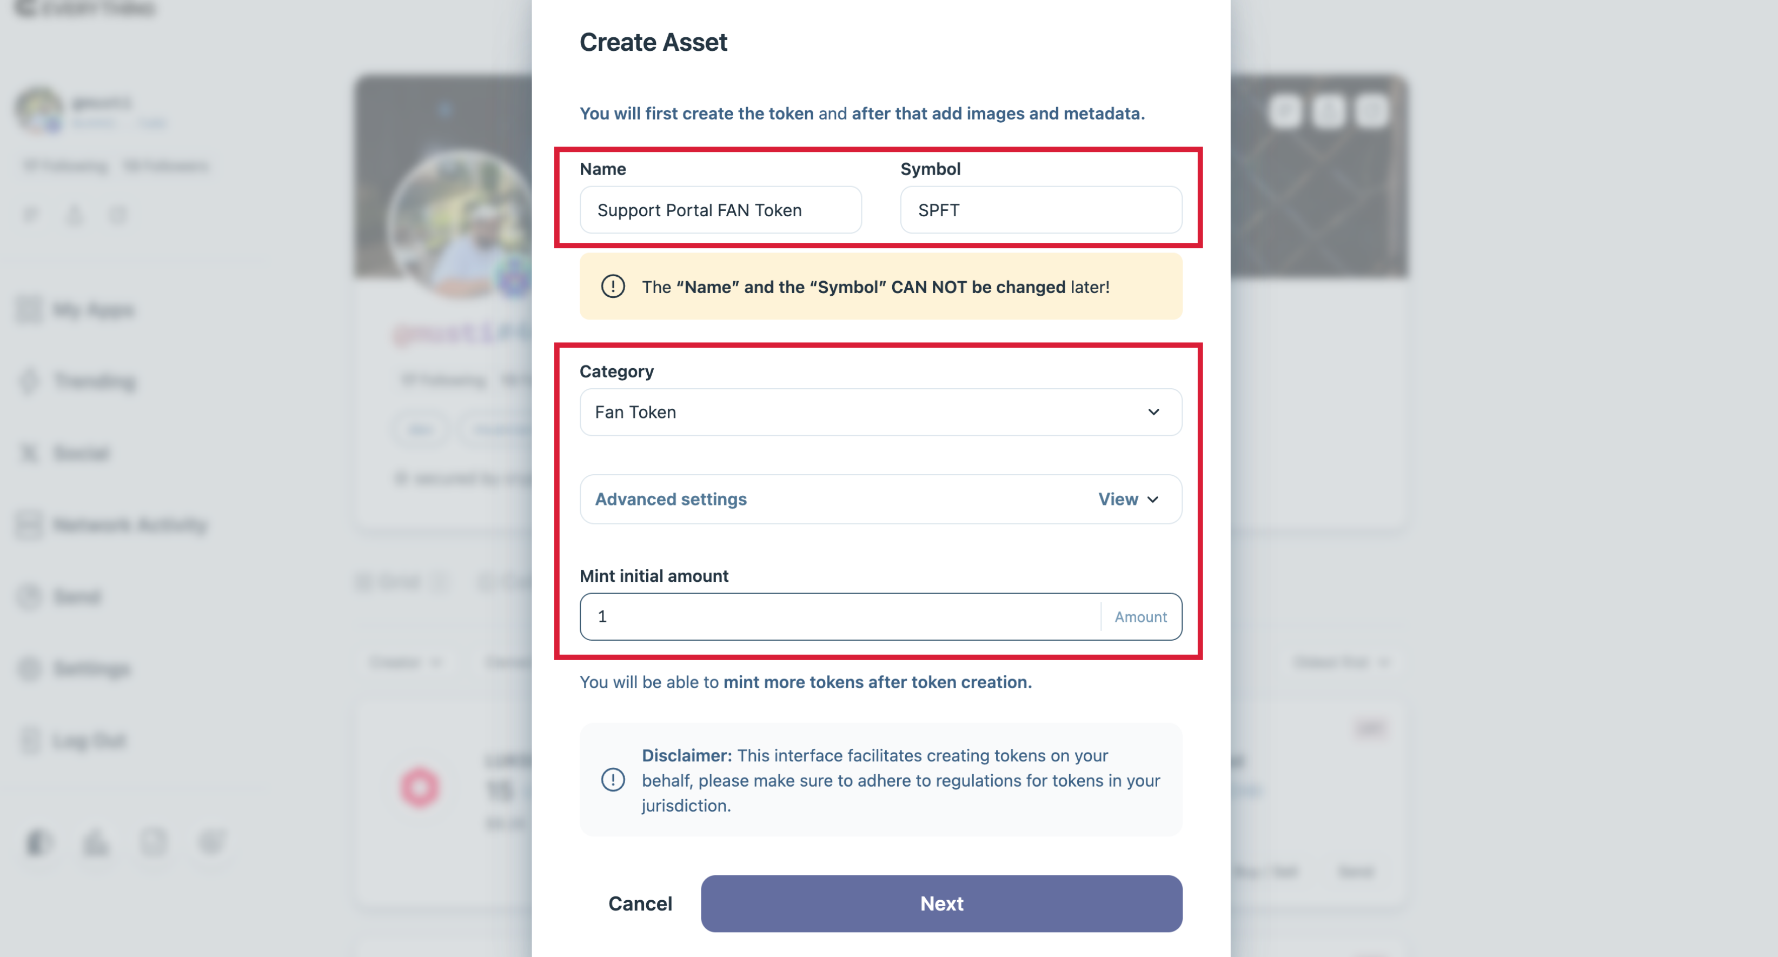This screenshot has height=957, width=1778.
Task: Click the pink circular token icon
Action: [x=419, y=787]
